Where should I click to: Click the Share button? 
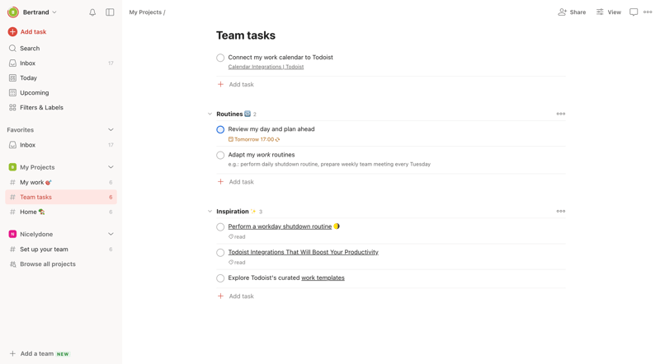click(572, 12)
